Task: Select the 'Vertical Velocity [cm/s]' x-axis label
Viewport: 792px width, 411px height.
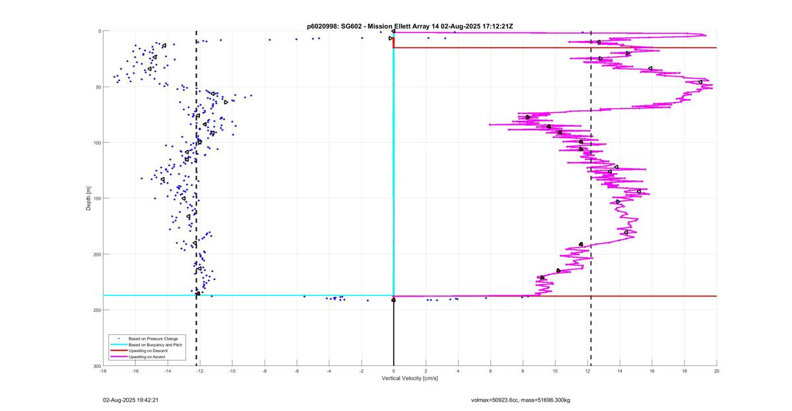Action: pyautogui.click(x=410, y=379)
